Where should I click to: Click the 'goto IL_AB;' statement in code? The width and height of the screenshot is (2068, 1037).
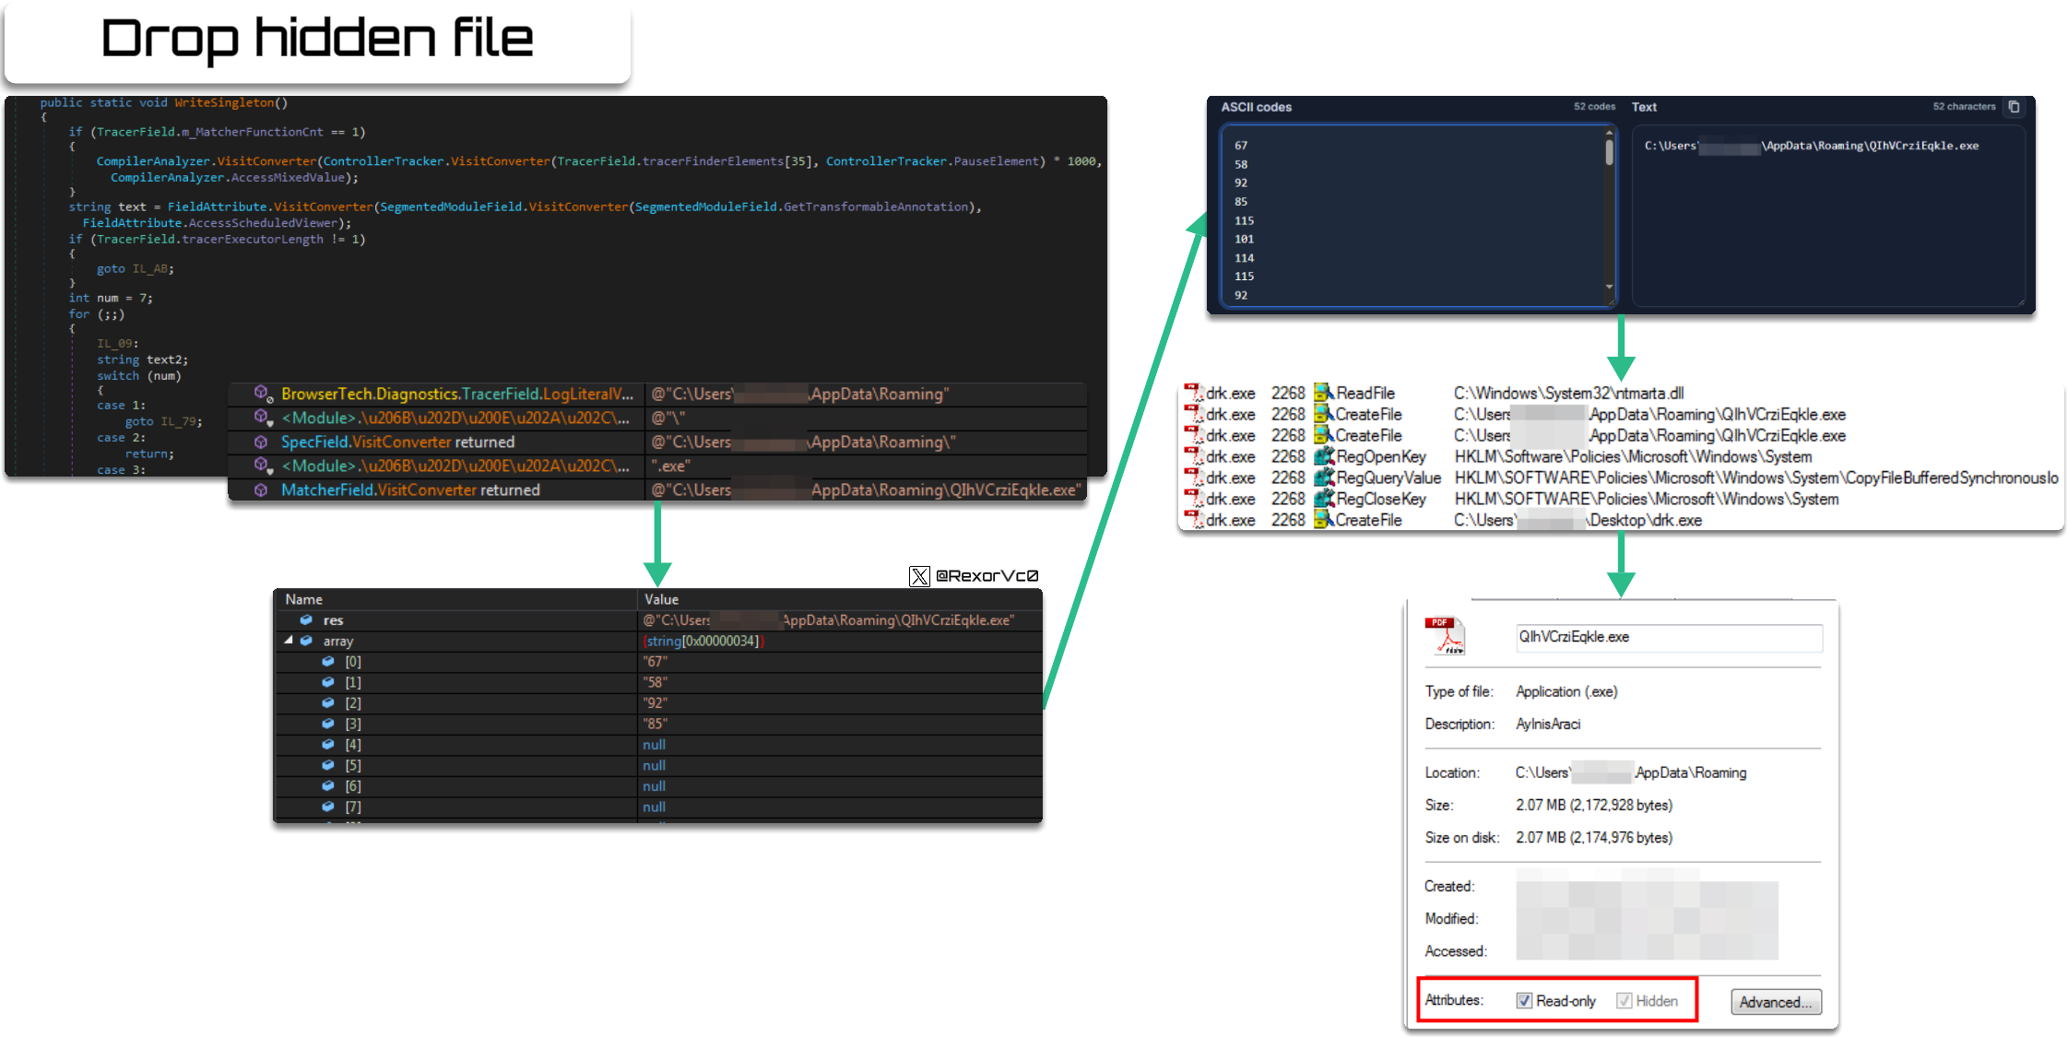(x=135, y=269)
